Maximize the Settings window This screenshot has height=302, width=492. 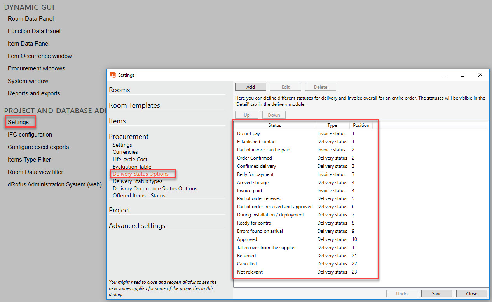[462, 75]
